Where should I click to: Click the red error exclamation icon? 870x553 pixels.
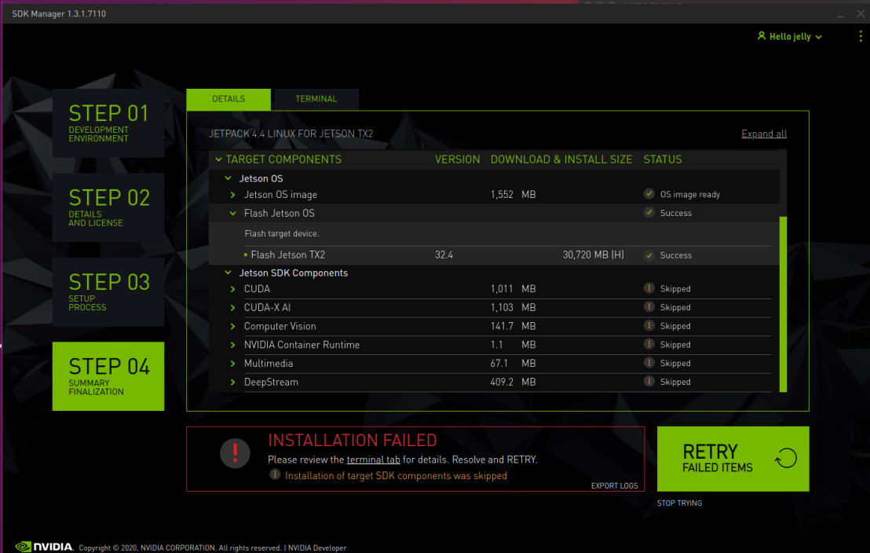tap(235, 453)
